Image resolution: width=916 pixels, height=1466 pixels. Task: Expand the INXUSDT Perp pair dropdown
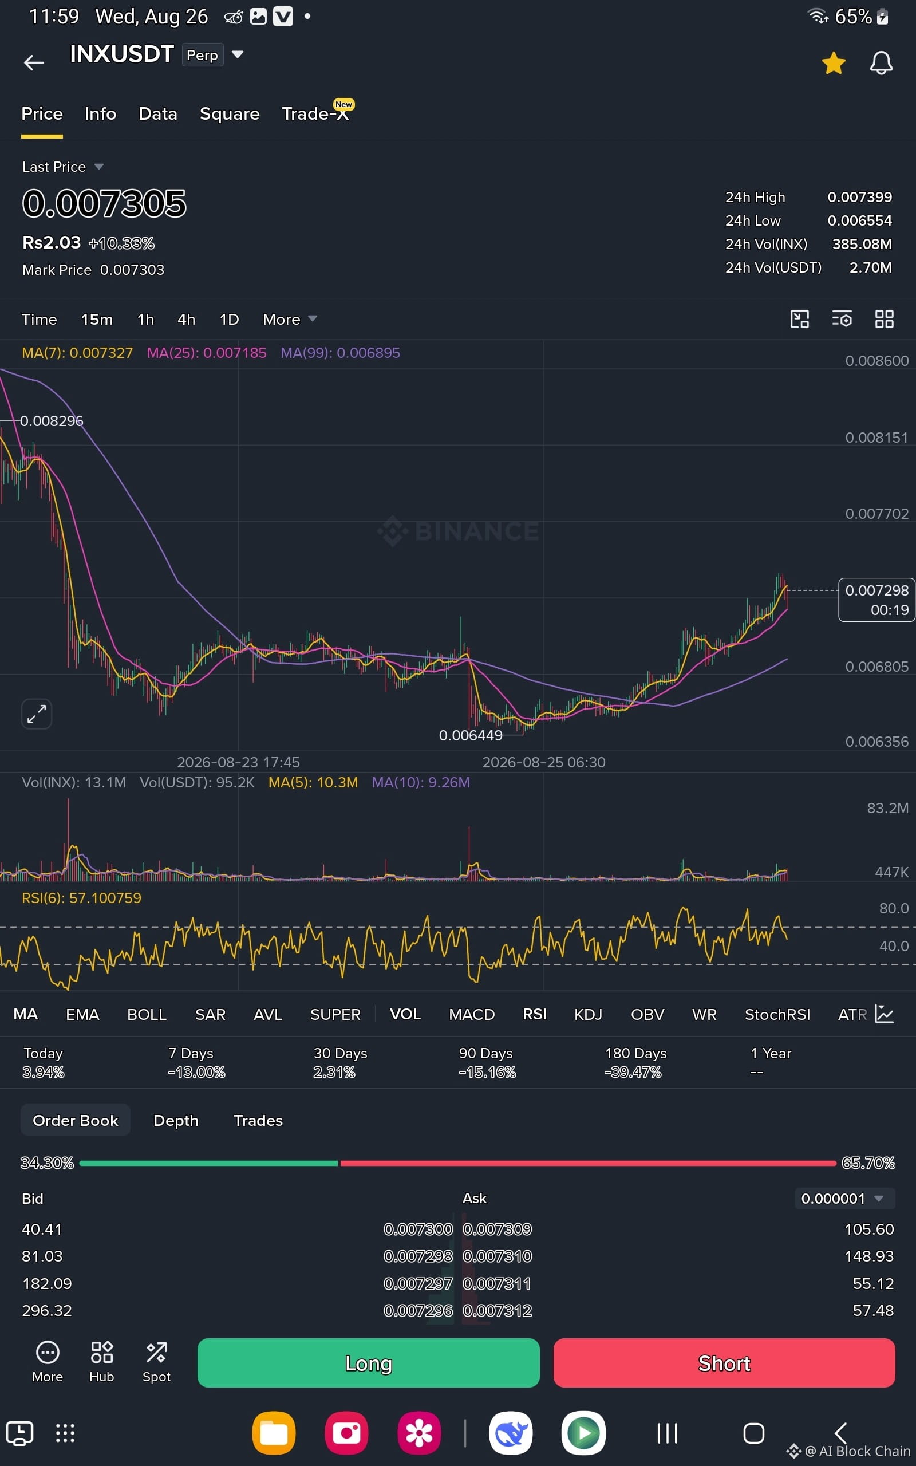pyautogui.click(x=238, y=54)
